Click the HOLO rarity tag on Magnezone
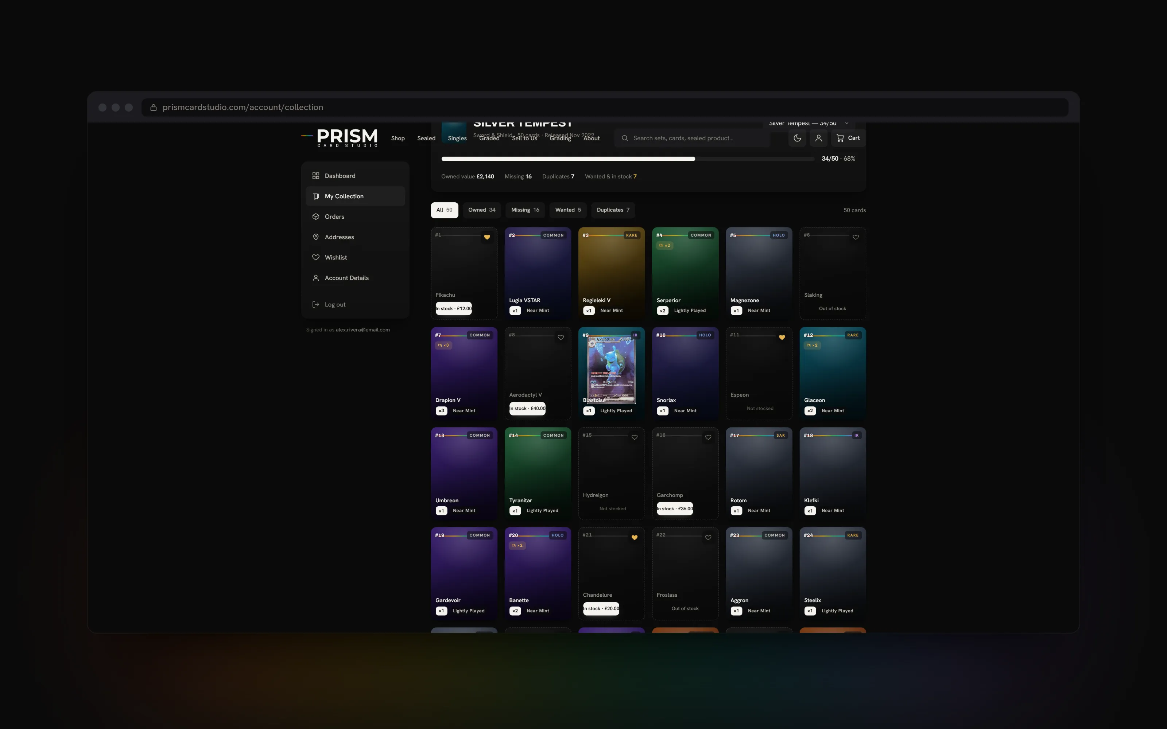 click(x=779, y=235)
